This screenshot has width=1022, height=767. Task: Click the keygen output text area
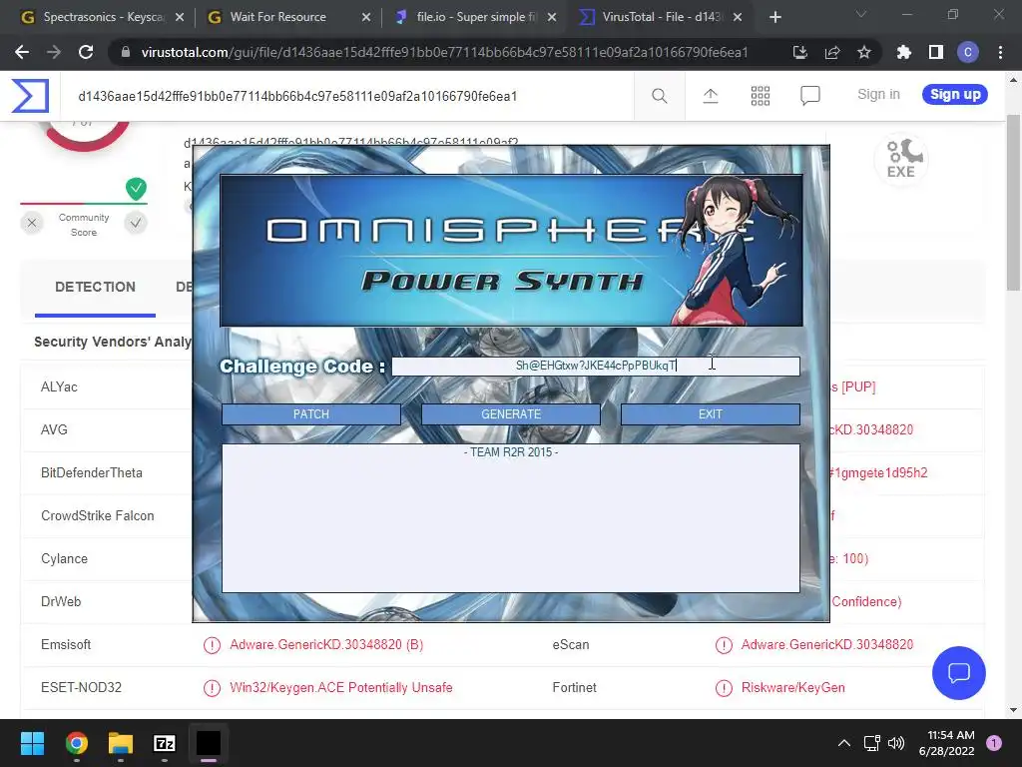point(510,518)
